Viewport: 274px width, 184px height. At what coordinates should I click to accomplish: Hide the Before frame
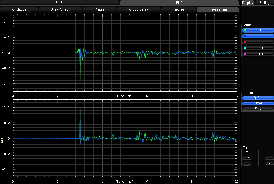click(258, 98)
